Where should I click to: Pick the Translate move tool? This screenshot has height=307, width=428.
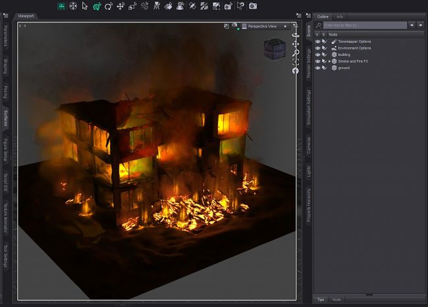[120, 6]
